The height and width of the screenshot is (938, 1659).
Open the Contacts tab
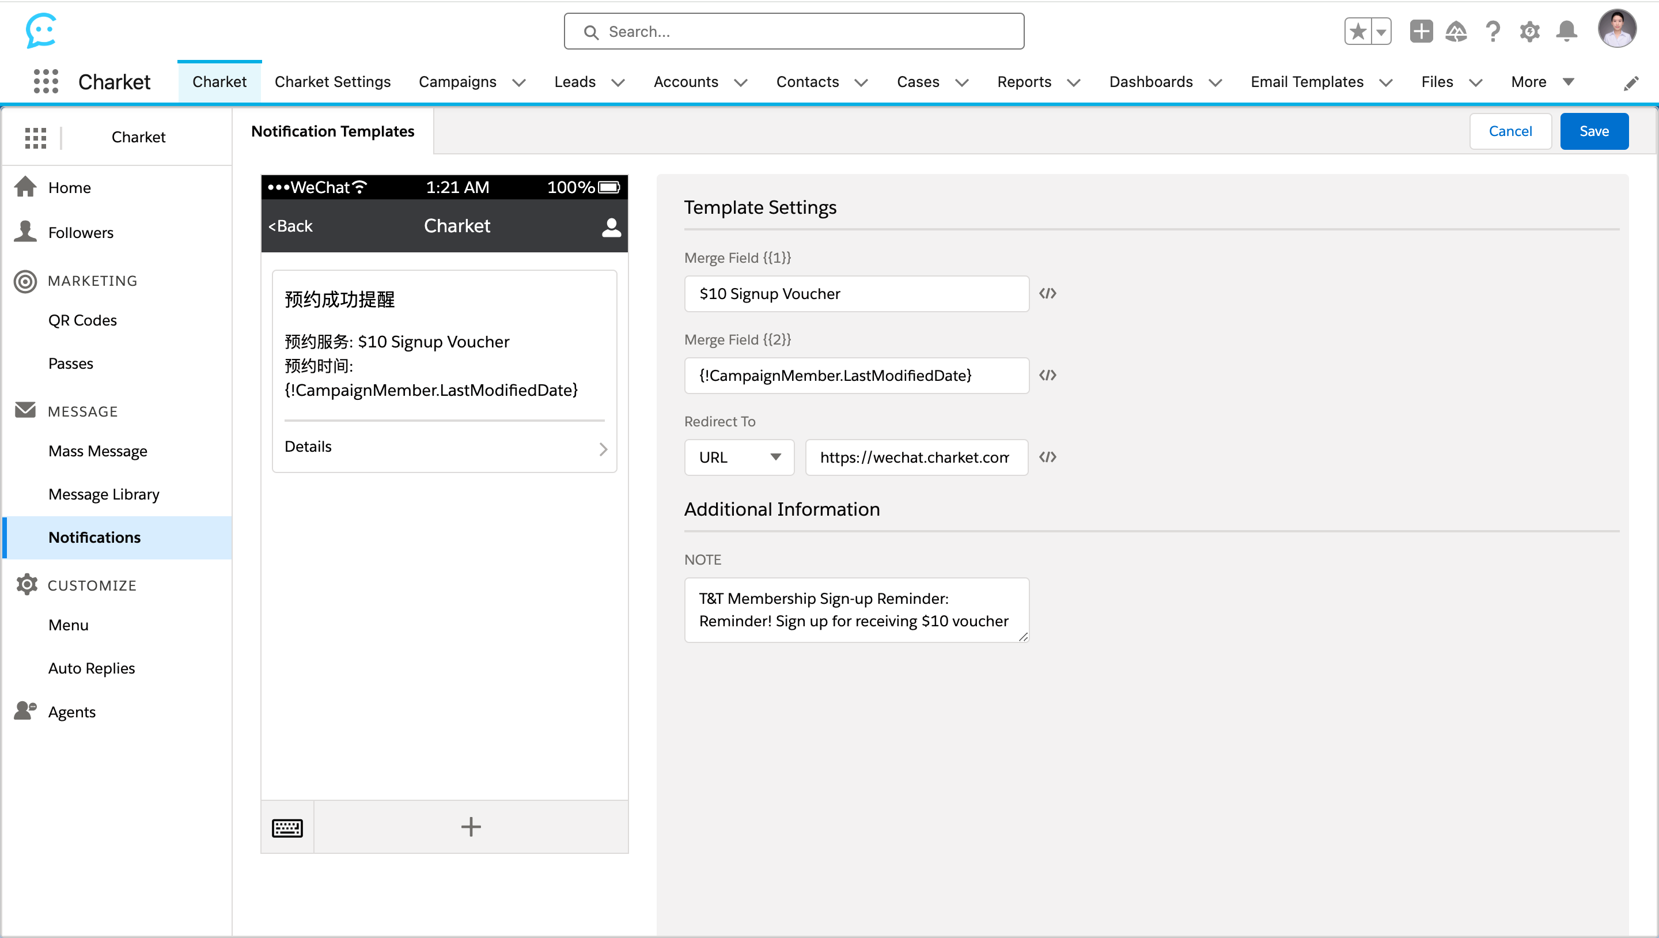click(807, 82)
